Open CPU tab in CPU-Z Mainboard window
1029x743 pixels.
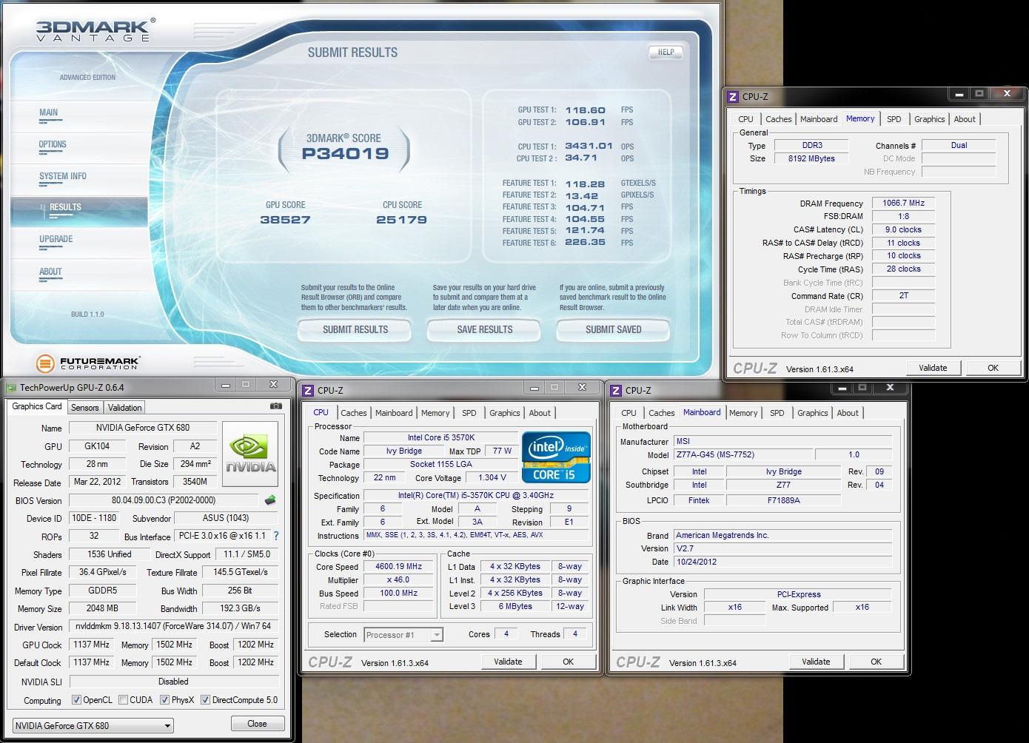click(629, 413)
